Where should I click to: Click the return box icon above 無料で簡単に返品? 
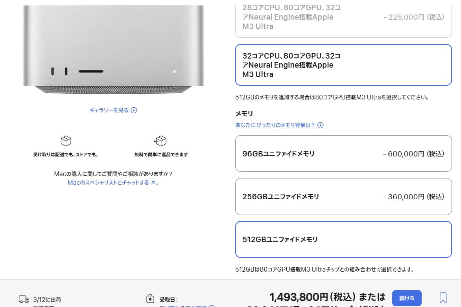160,141
